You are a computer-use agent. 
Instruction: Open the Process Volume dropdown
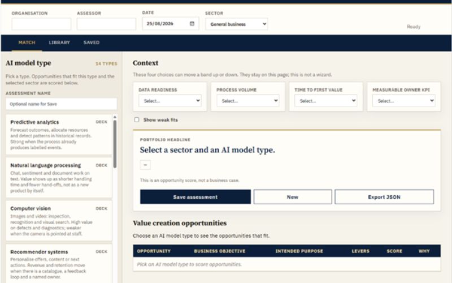pos(247,101)
